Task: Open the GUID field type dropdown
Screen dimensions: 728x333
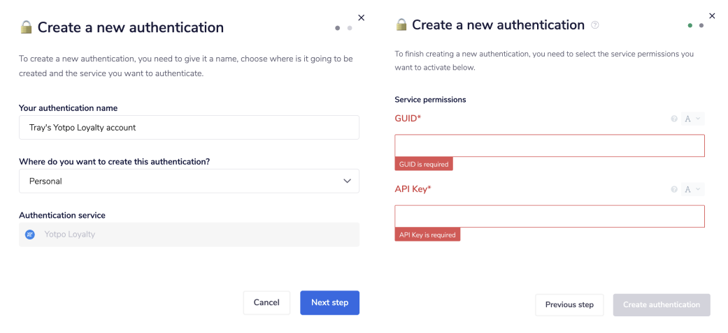Action: tap(692, 119)
